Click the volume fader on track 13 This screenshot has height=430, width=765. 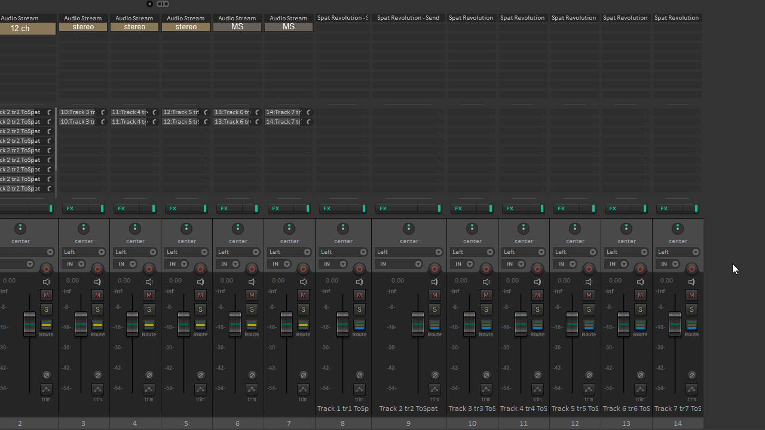623,324
